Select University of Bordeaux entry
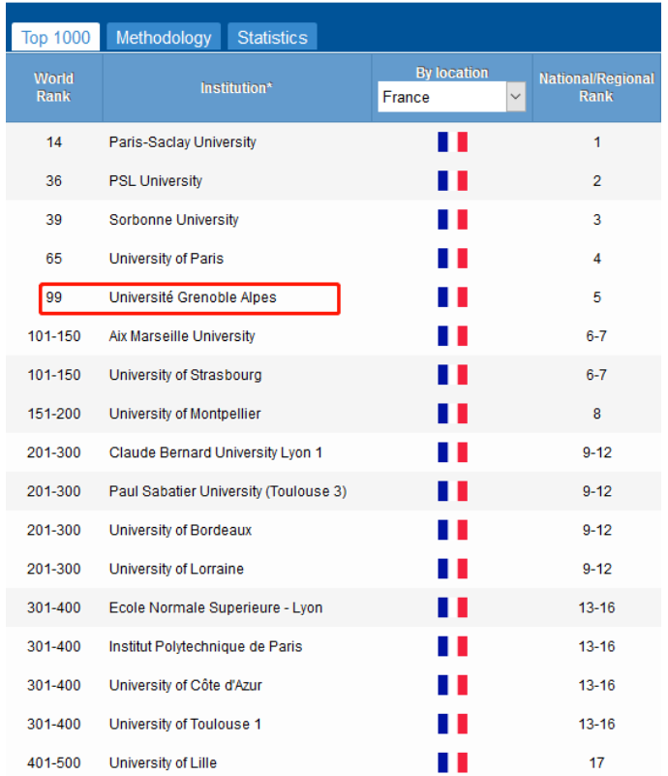The image size is (668, 776). coord(180,530)
